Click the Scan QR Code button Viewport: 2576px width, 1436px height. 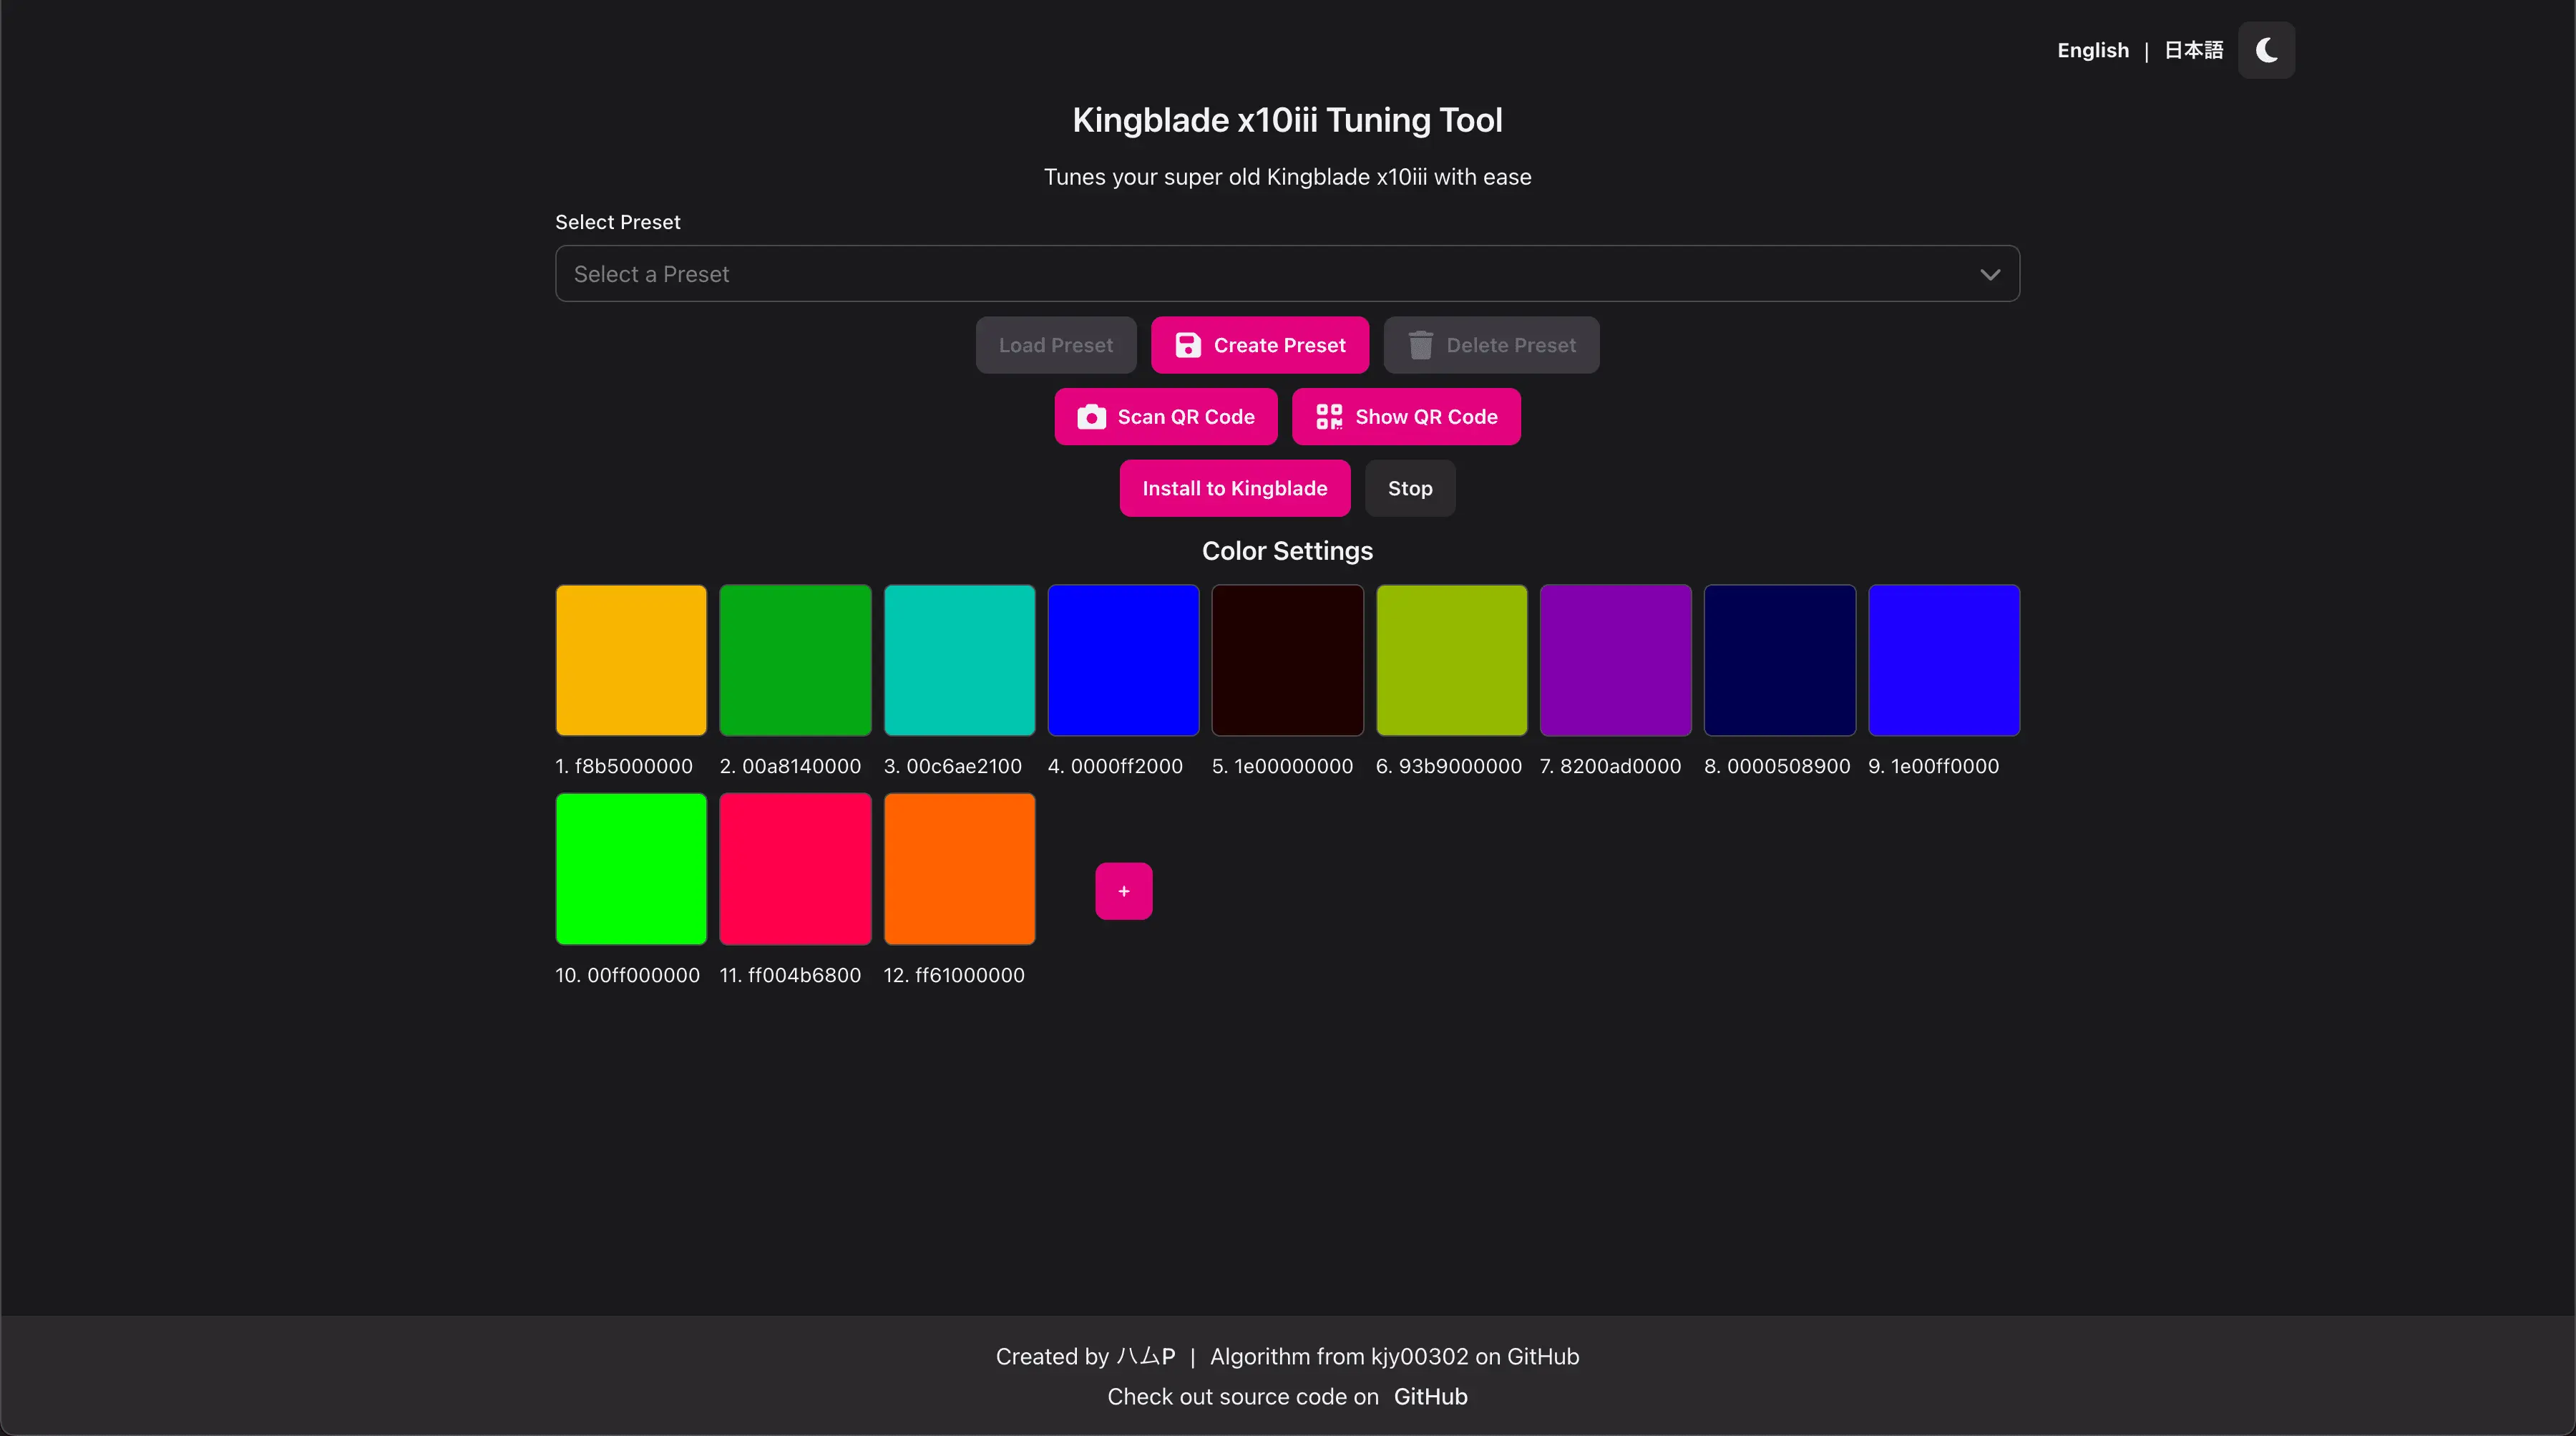(x=1166, y=417)
